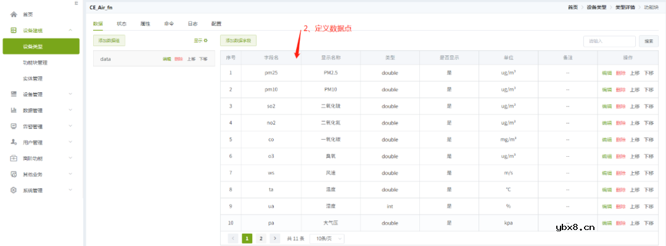Image resolution: width=666 pixels, height=246 pixels.
Task: Click 首页 in the breadcrumb
Action: click(573, 7)
